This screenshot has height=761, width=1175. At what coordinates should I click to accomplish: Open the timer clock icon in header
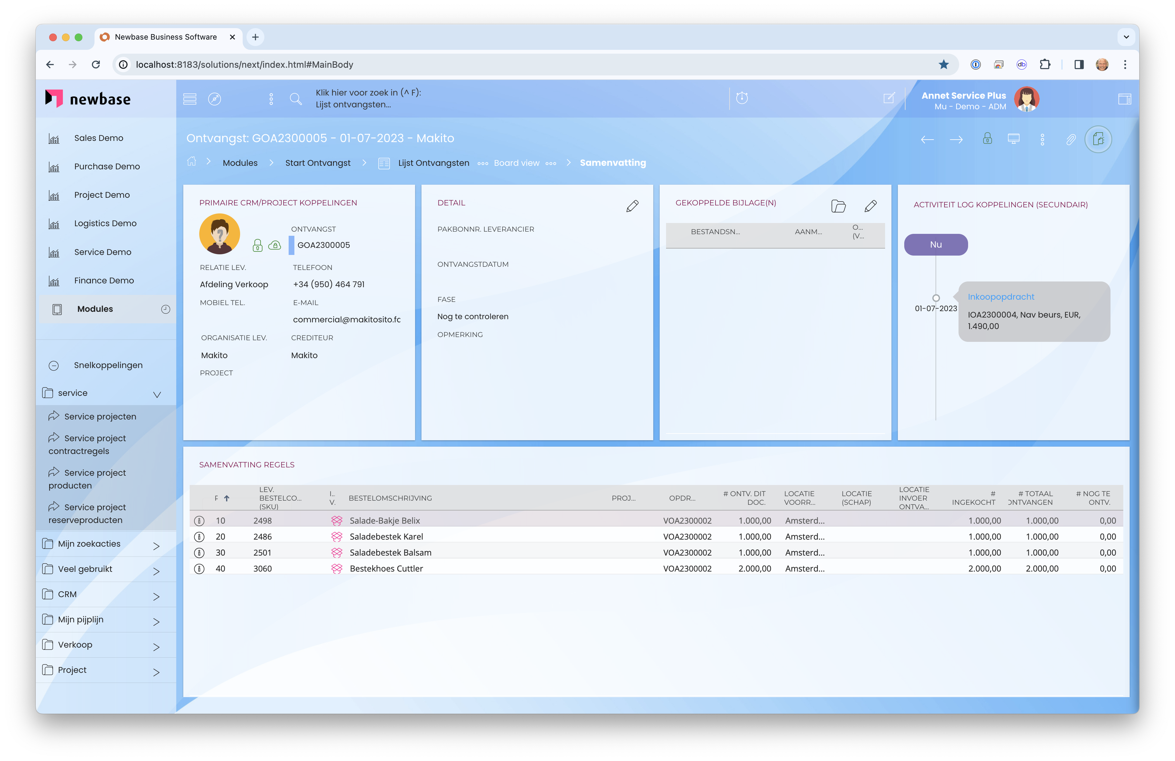point(742,98)
